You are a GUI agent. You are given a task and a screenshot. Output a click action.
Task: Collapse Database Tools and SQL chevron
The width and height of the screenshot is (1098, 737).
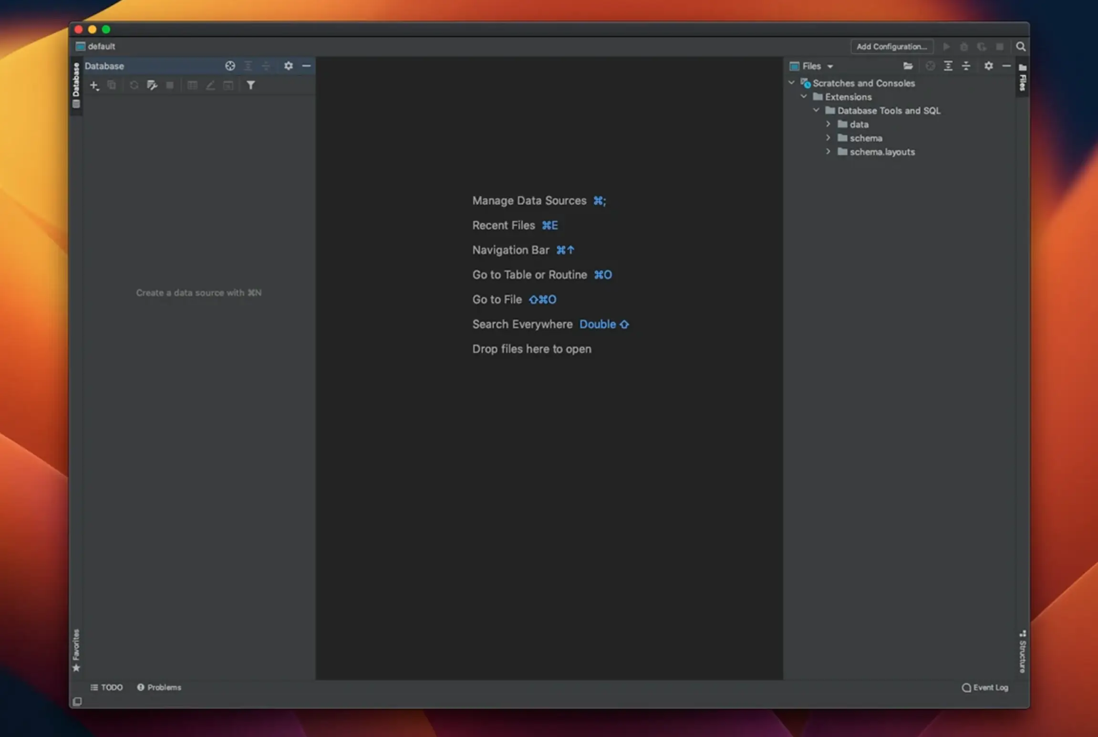pos(817,110)
